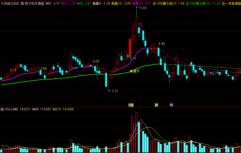Click the cyan 3.94 price label

74,68
